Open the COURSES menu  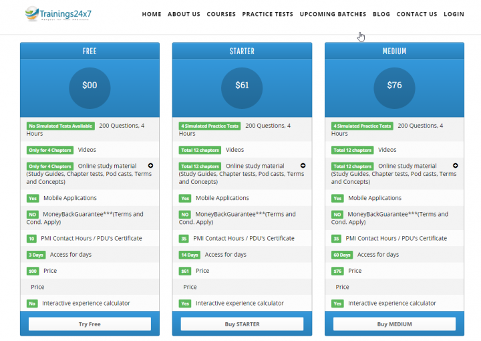click(x=221, y=14)
